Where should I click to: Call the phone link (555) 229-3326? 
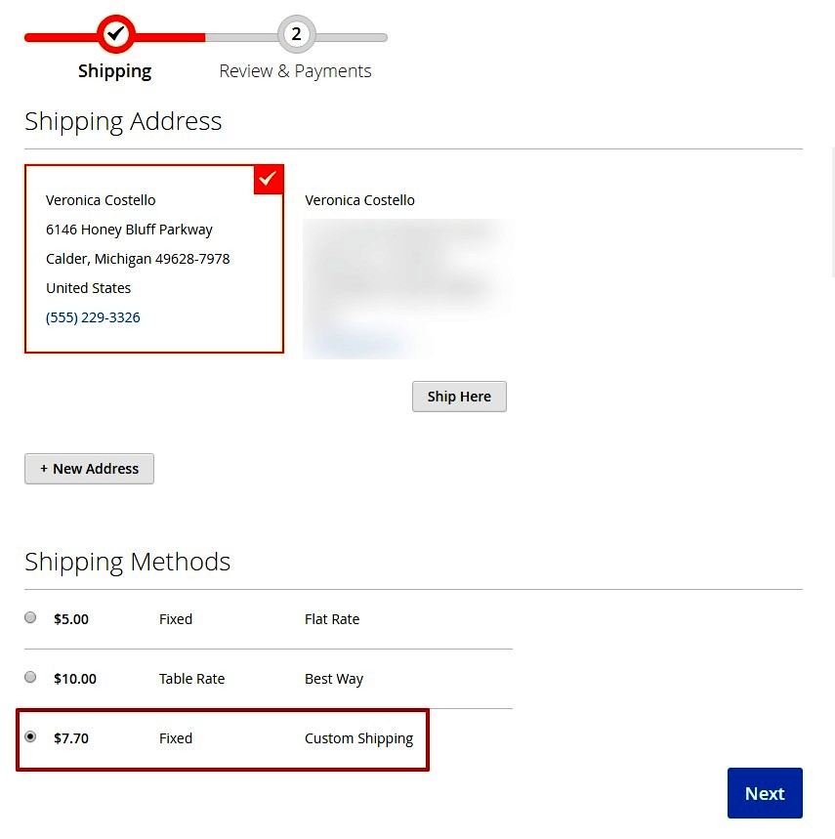(x=93, y=316)
